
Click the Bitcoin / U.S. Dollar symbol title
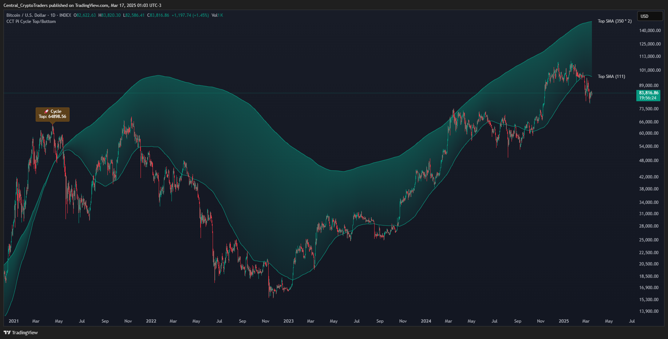26,15
